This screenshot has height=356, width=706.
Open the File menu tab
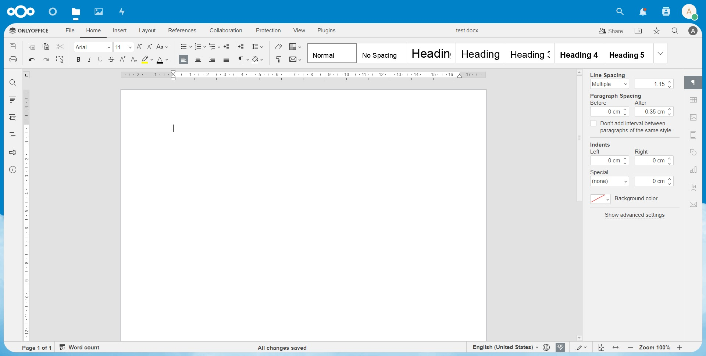pyautogui.click(x=70, y=30)
